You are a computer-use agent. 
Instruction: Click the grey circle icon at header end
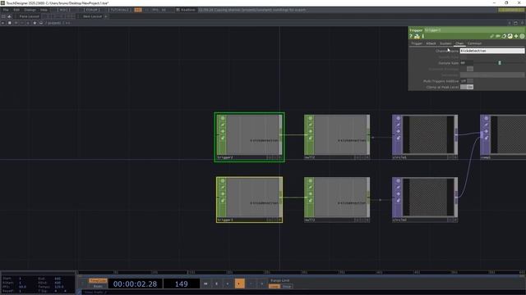[x=522, y=36]
